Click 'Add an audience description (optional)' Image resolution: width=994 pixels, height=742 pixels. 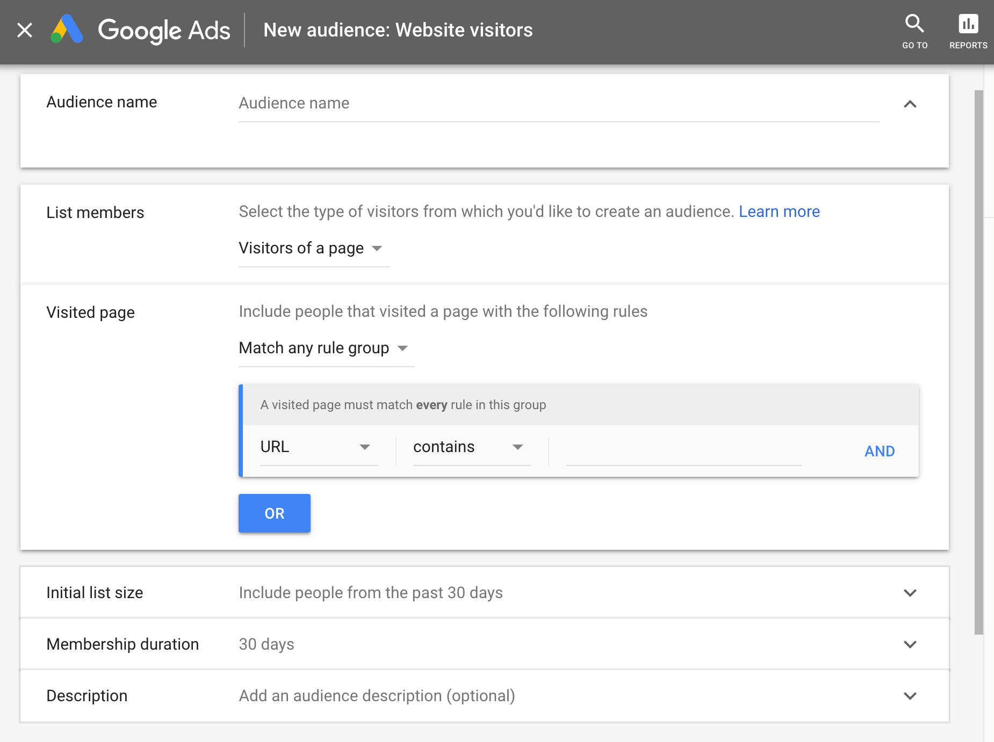377,696
